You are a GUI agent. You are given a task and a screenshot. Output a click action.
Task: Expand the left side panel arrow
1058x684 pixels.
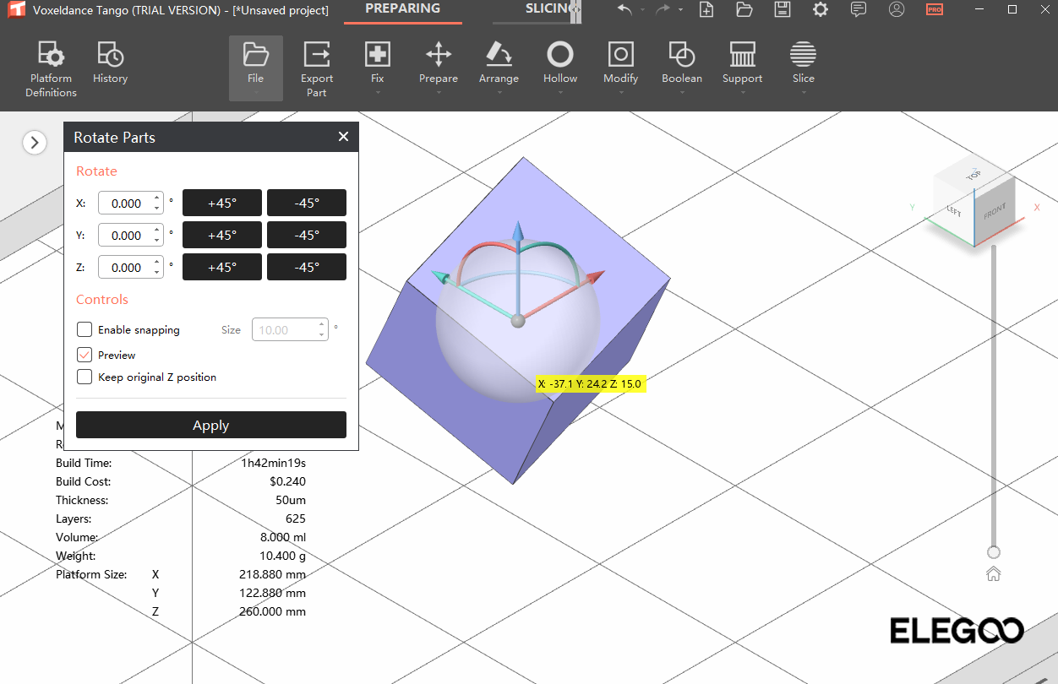(x=34, y=143)
